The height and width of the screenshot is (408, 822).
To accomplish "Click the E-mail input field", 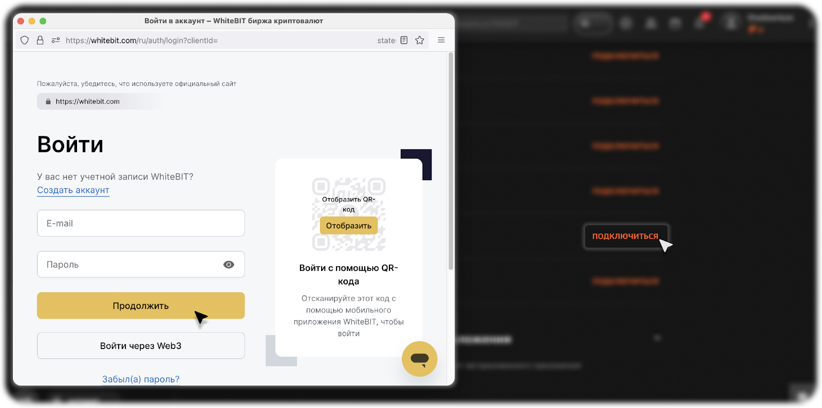I will [x=141, y=223].
